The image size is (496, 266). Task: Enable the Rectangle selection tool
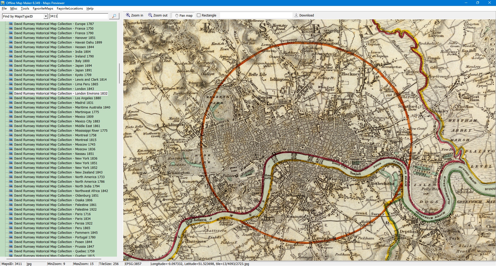(x=206, y=15)
